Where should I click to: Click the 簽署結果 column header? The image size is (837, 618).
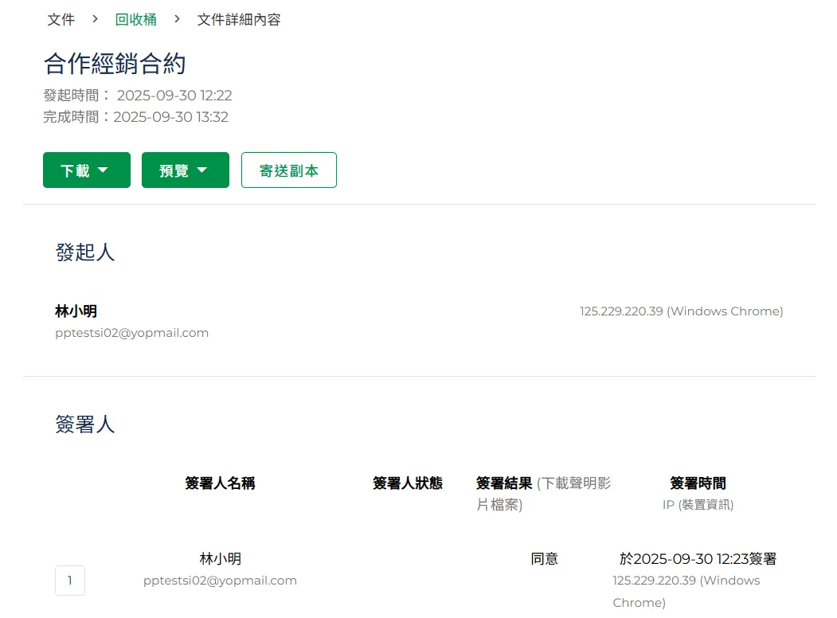pos(504,483)
